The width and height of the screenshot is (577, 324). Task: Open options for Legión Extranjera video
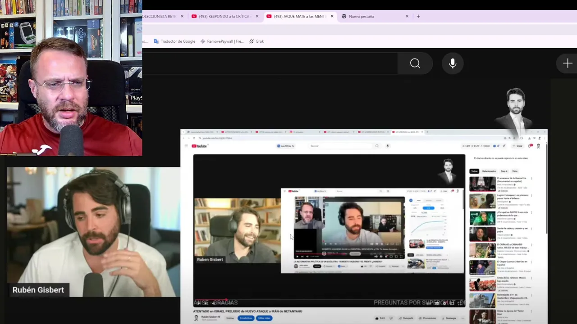531,196
